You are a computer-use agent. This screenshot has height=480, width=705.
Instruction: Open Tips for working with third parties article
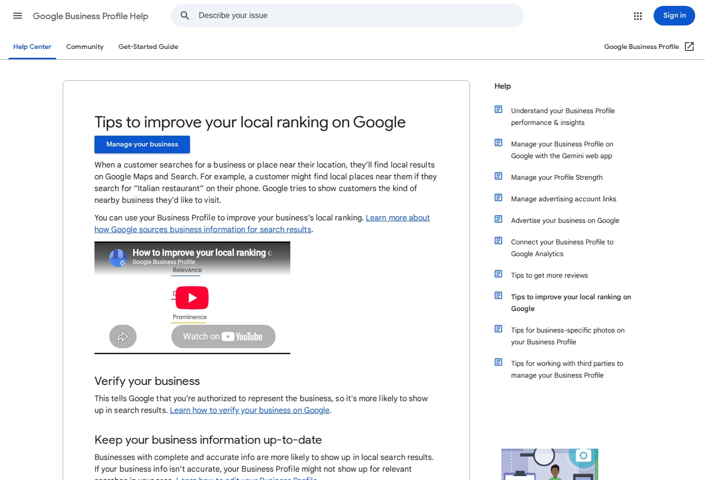[567, 369]
